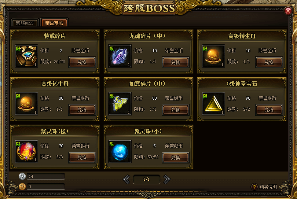Viewport: 297px width, 199px height.
Task: Exchange for 聚灵珠(小) with 兑换 button
Action: coord(176,157)
